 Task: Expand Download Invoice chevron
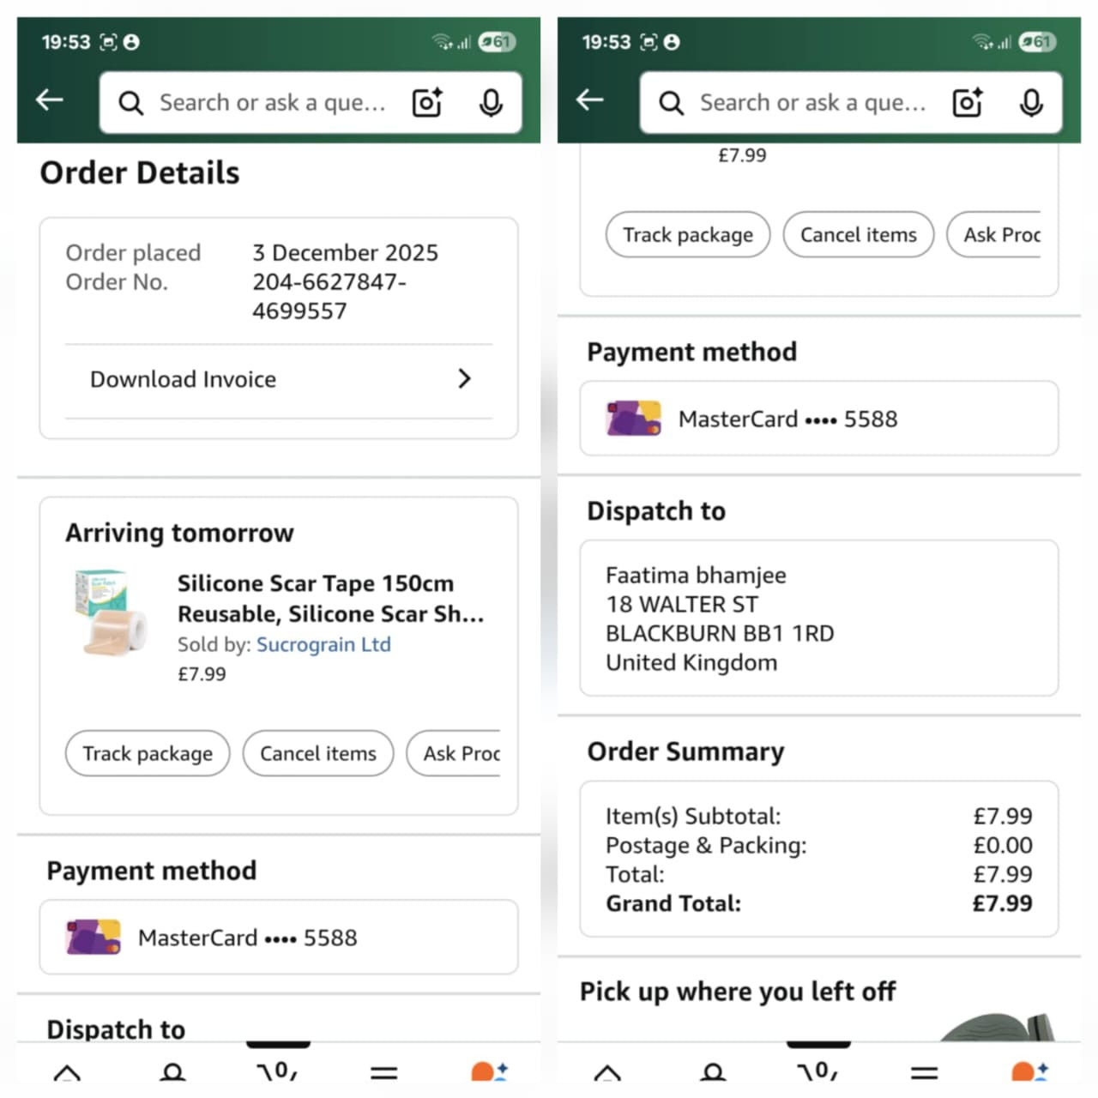[x=464, y=379]
